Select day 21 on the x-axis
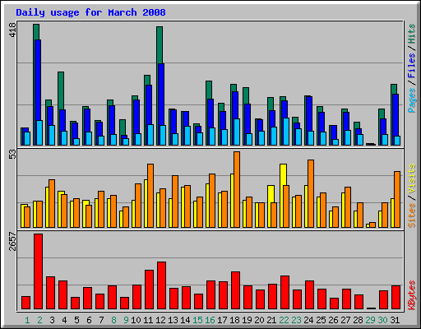 point(271,320)
